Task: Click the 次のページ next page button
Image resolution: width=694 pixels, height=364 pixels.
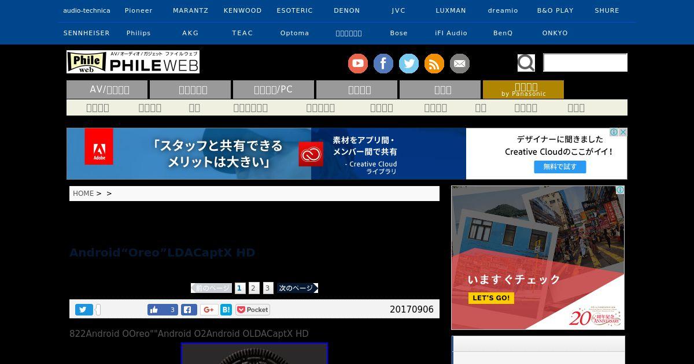Action: [297, 288]
